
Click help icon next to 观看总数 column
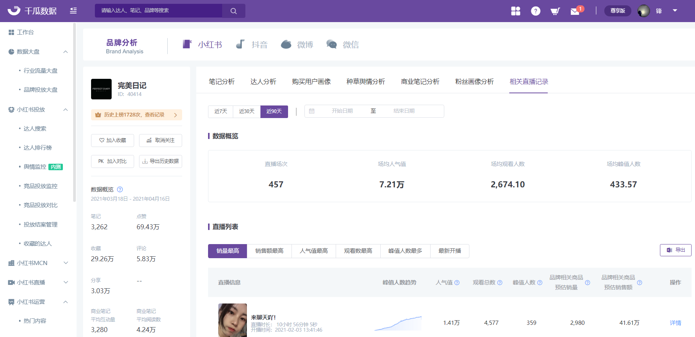click(500, 283)
